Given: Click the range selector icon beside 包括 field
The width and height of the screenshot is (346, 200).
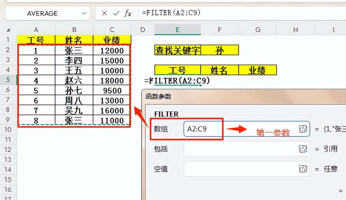Looking at the screenshot, I should (304, 149).
